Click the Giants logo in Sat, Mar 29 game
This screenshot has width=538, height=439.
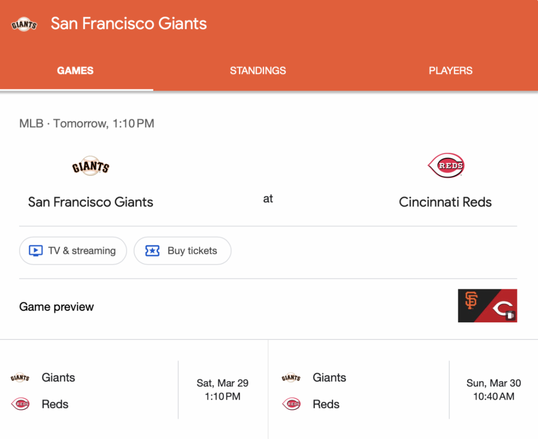tap(20, 378)
